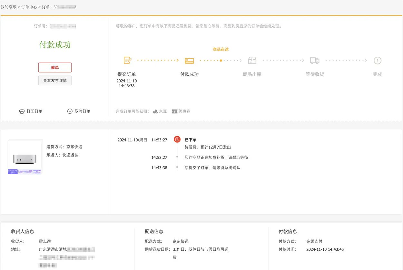Click 京东快递 under 配送信息
The width and height of the screenshot is (403, 270).
pos(181,241)
